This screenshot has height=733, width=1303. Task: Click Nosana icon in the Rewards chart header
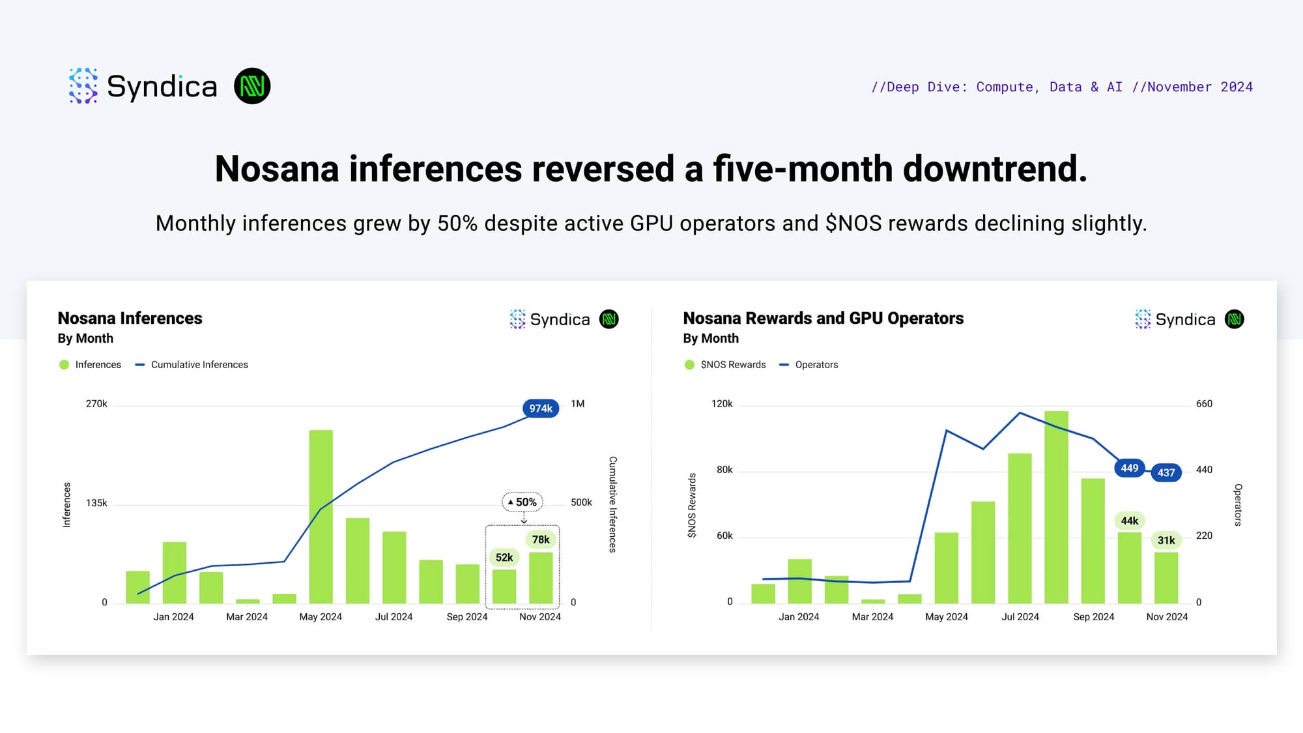coord(1234,319)
